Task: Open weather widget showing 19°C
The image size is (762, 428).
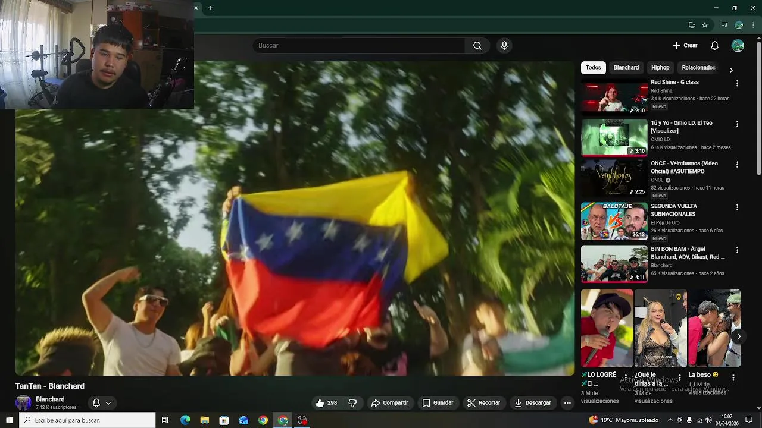Action: point(623,420)
